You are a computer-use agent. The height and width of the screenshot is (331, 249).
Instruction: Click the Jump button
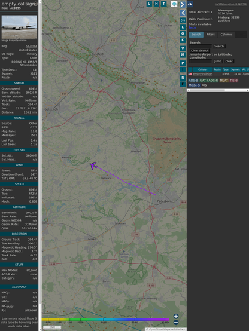[217, 61]
